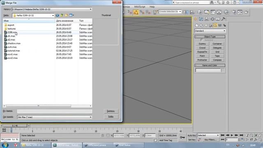Toggle the Auto Key button
263x148 pixels.
tap(192, 135)
